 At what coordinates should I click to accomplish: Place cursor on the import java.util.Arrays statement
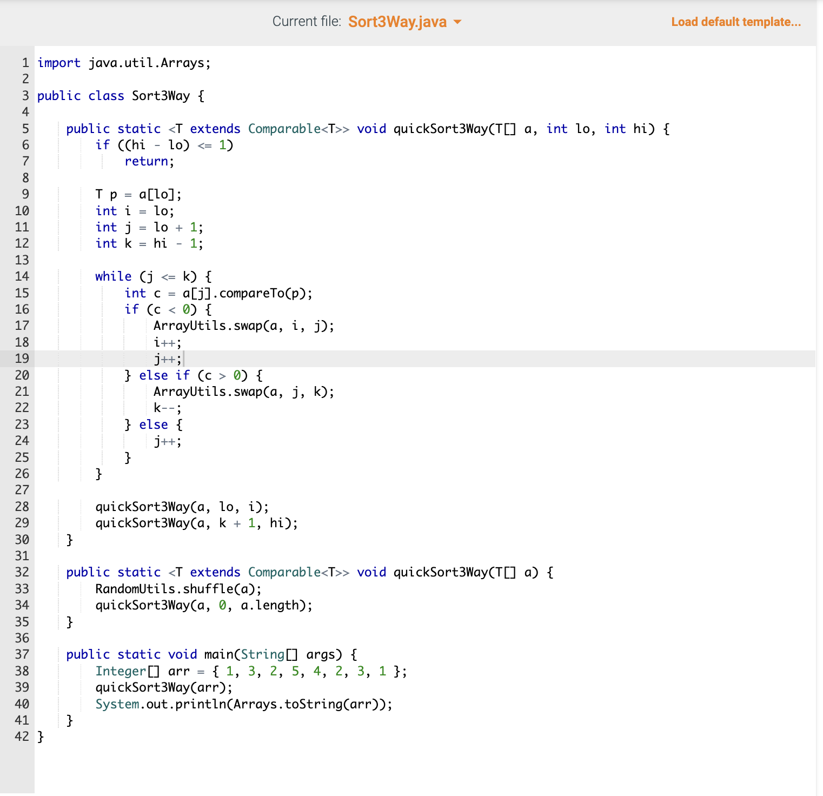(123, 63)
